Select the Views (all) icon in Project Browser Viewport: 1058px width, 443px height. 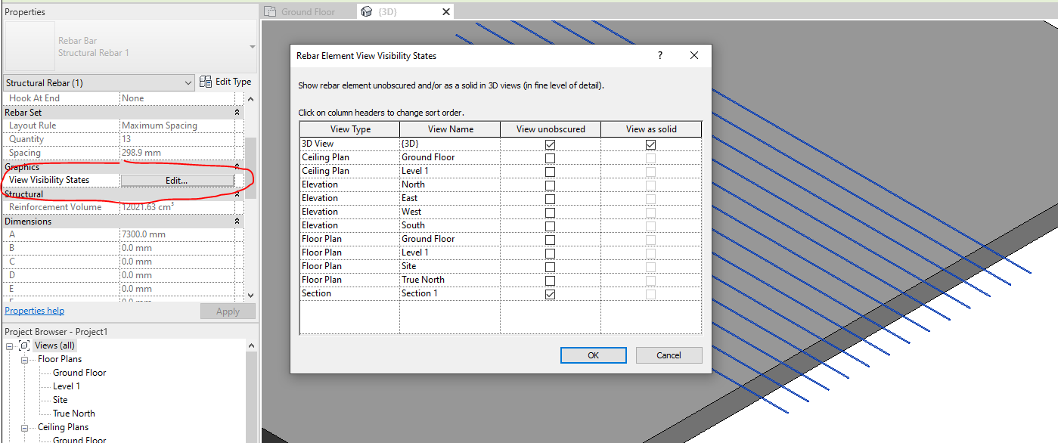click(x=25, y=345)
